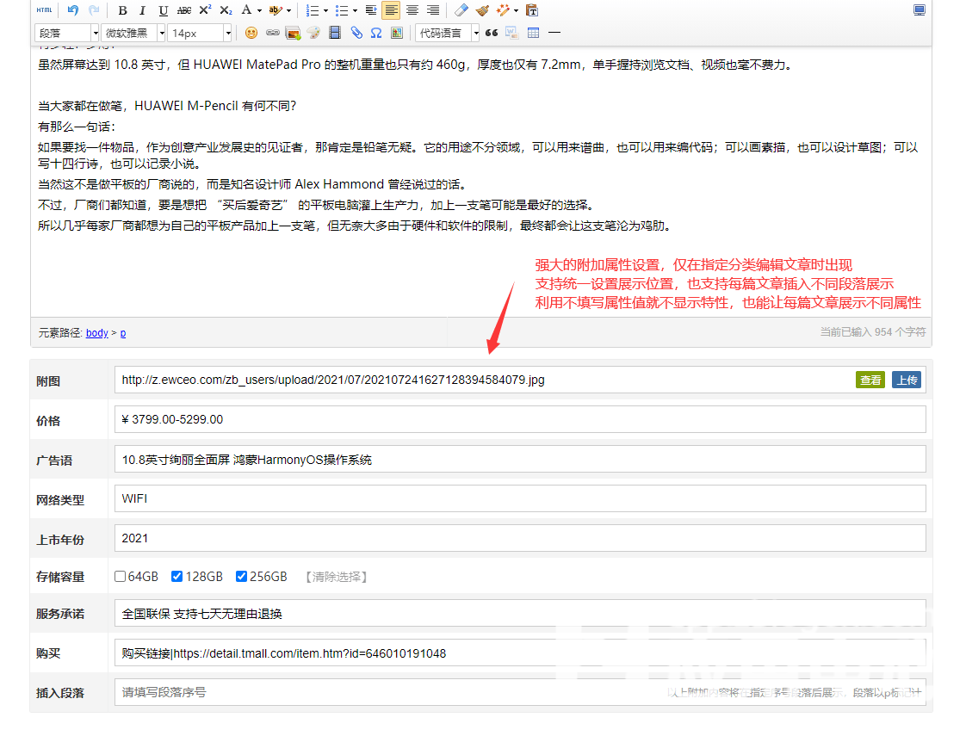Insert an emoticon from the toolbar
The height and width of the screenshot is (736, 966).
tap(251, 33)
